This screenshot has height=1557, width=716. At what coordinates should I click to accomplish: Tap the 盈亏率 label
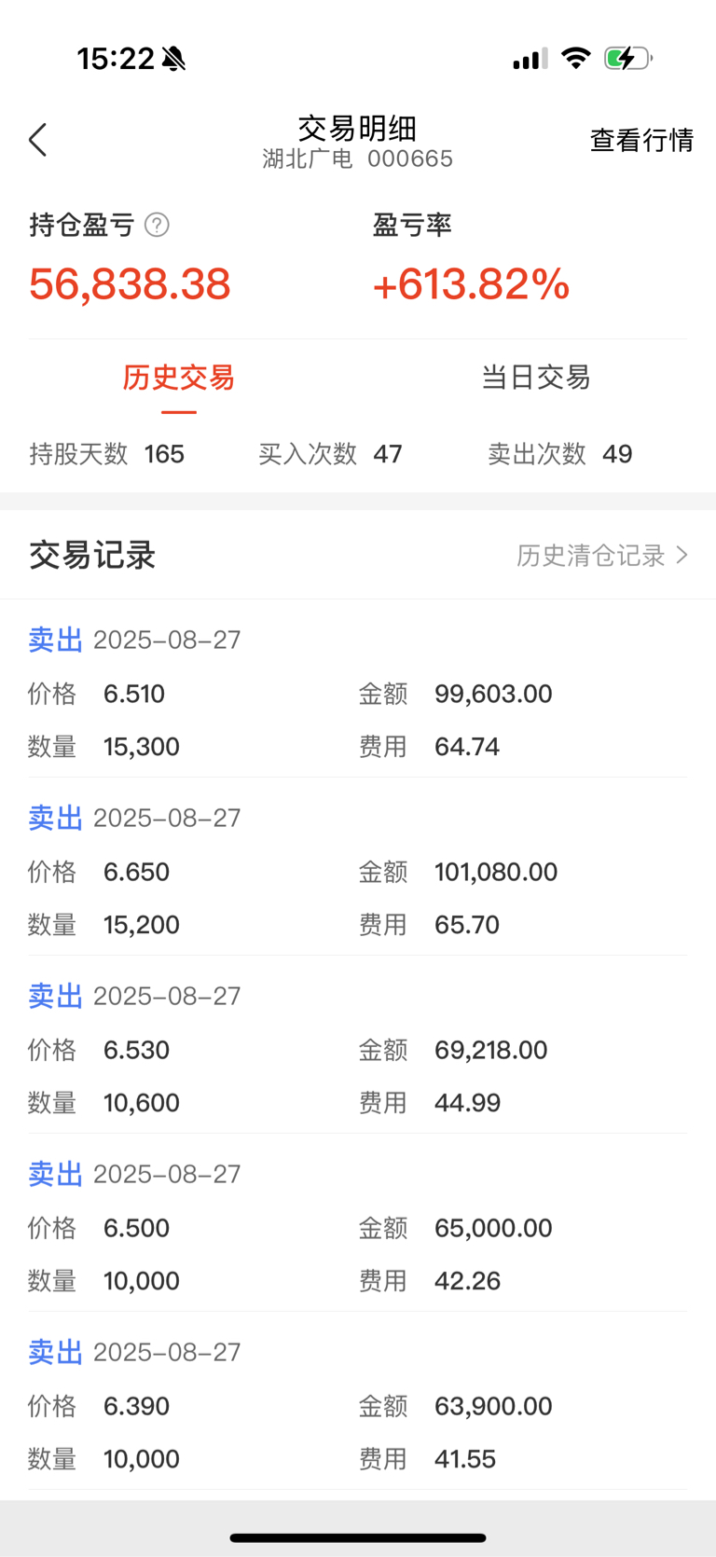click(412, 225)
